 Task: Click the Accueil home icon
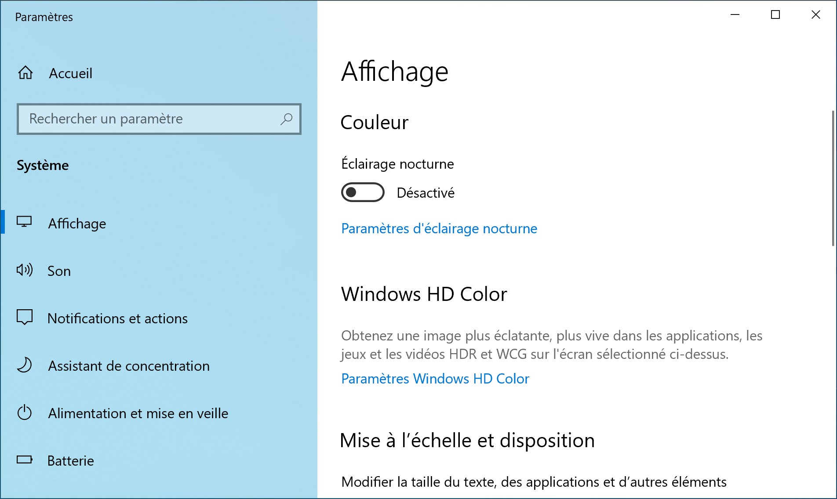[25, 72]
